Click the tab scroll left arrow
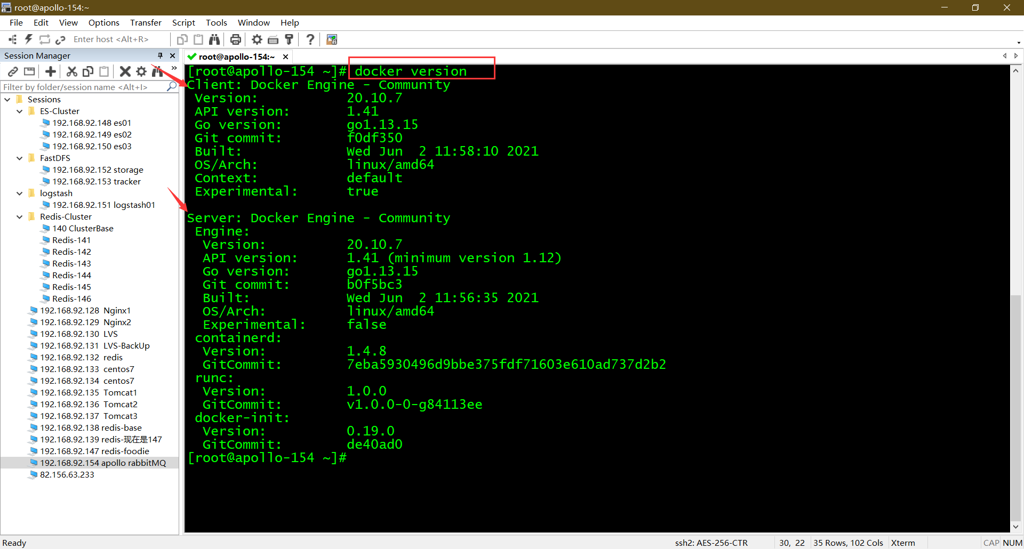The width and height of the screenshot is (1024, 549). coord(1005,56)
